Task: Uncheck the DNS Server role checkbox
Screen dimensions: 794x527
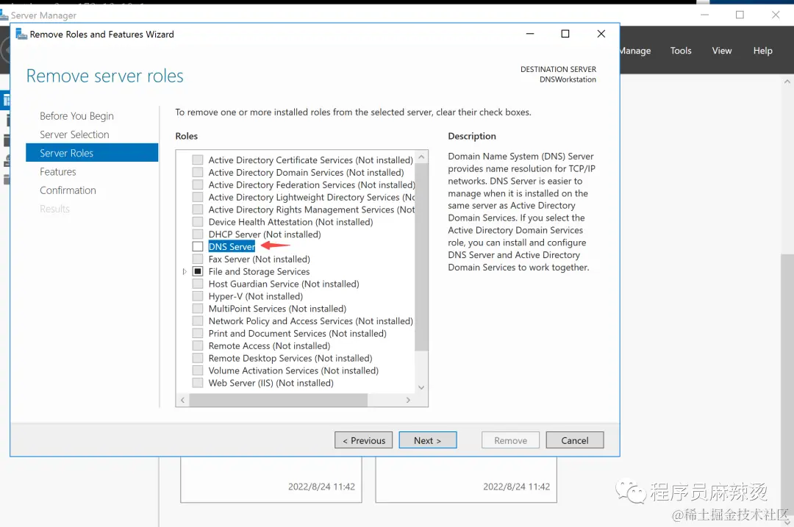Action: coord(198,246)
